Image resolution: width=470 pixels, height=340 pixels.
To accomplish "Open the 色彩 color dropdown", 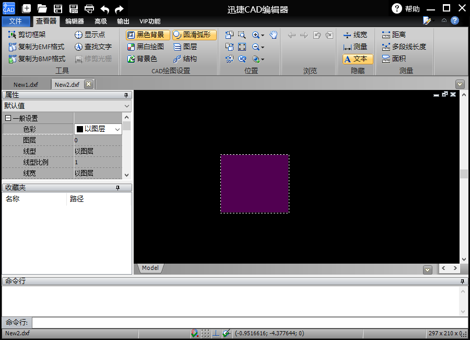I will pyautogui.click(x=117, y=129).
